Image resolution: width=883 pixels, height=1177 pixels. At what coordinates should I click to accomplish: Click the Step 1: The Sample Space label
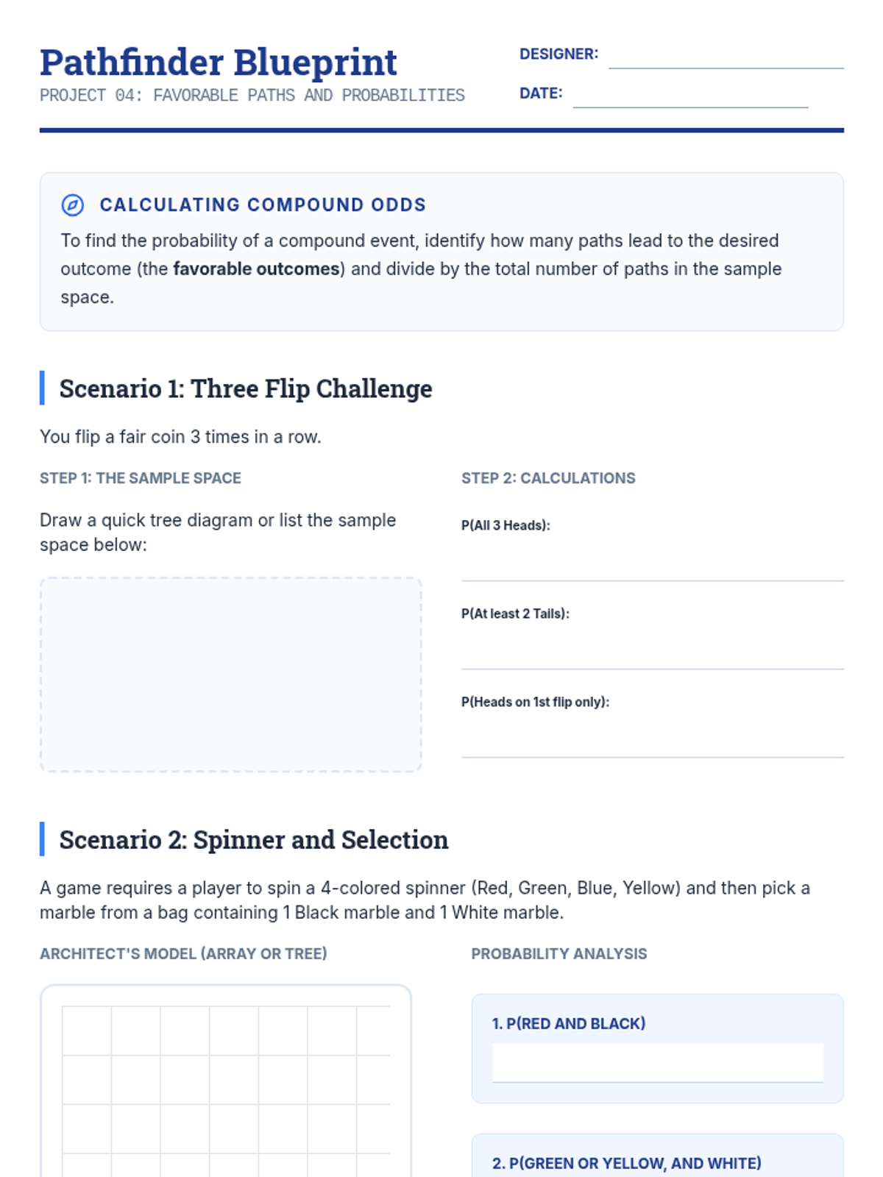click(141, 478)
